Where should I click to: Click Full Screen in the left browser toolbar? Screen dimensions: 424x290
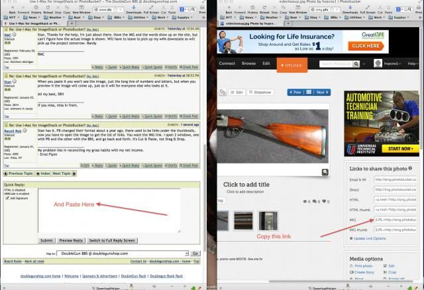pos(152,10)
